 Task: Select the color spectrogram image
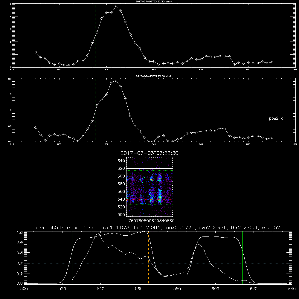[150, 187]
